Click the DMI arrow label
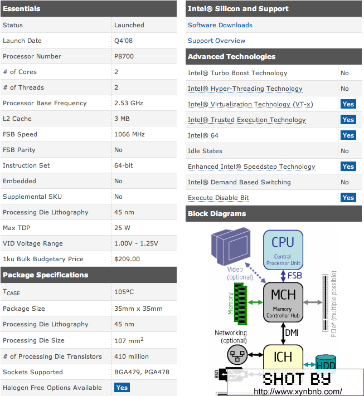Image resolution: width=364 pixels, height=396 pixels. [292, 333]
